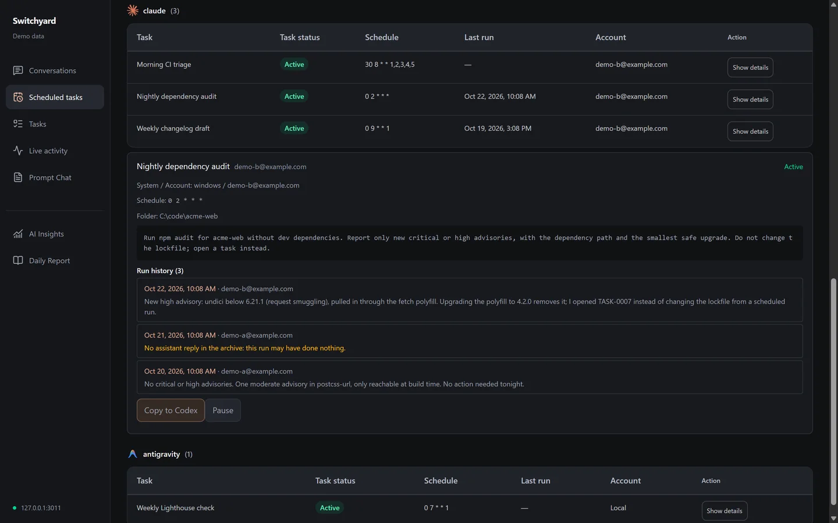Click the antigravity group logo icon
This screenshot has height=523, width=838.
coord(133,454)
